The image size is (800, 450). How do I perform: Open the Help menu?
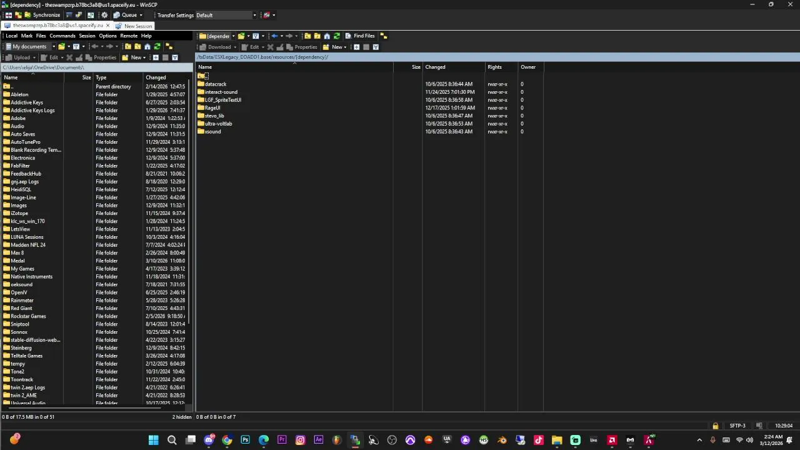[146, 36]
